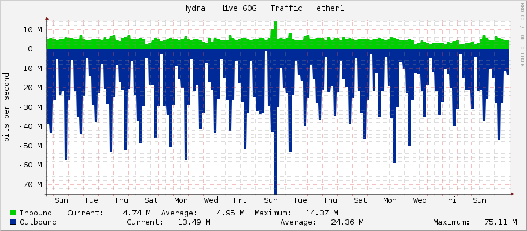Click the 'Tue' label after the first Sun
Image resolution: width=527 pixels, height=231 pixels.
(91, 200)
